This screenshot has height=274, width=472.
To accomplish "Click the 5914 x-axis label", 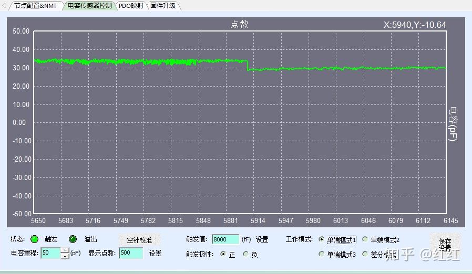I will coord(258,220).
